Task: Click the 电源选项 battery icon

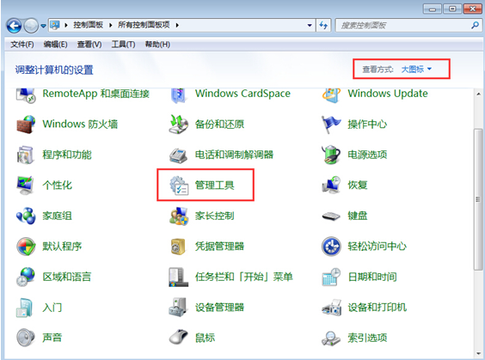Action: tap(331, 155)
